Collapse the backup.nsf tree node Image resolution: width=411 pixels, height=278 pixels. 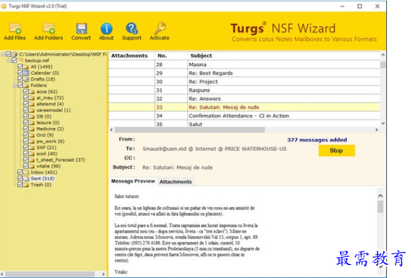(x=9, y=61)
